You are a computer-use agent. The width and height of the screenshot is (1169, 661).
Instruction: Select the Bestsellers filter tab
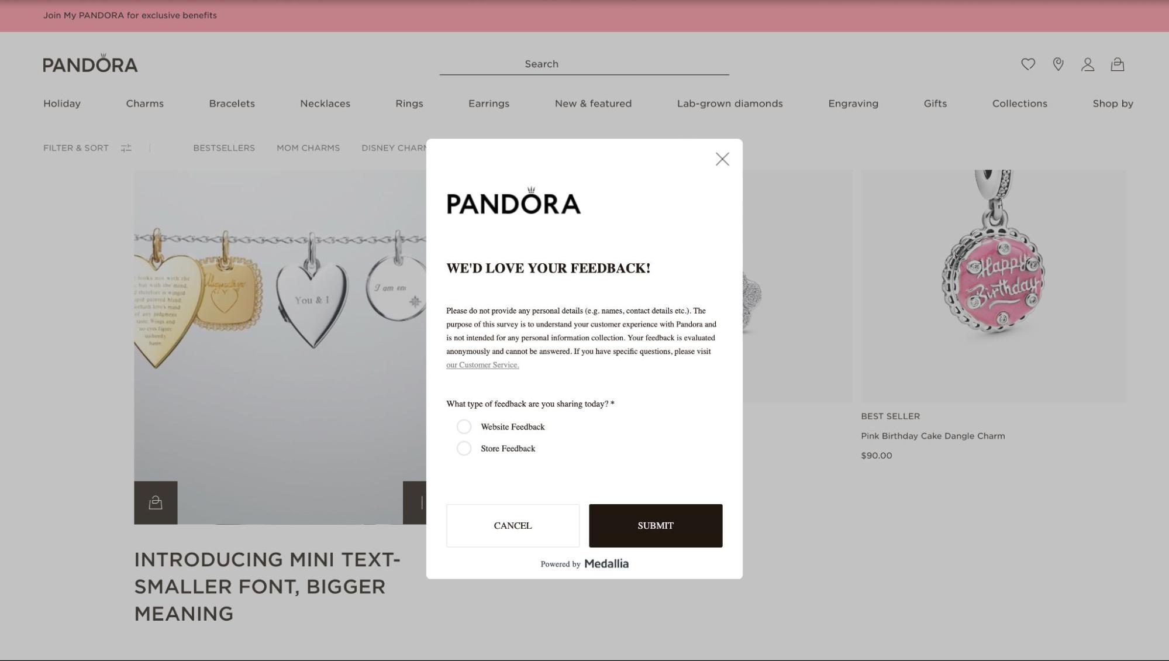click(224, 148)
